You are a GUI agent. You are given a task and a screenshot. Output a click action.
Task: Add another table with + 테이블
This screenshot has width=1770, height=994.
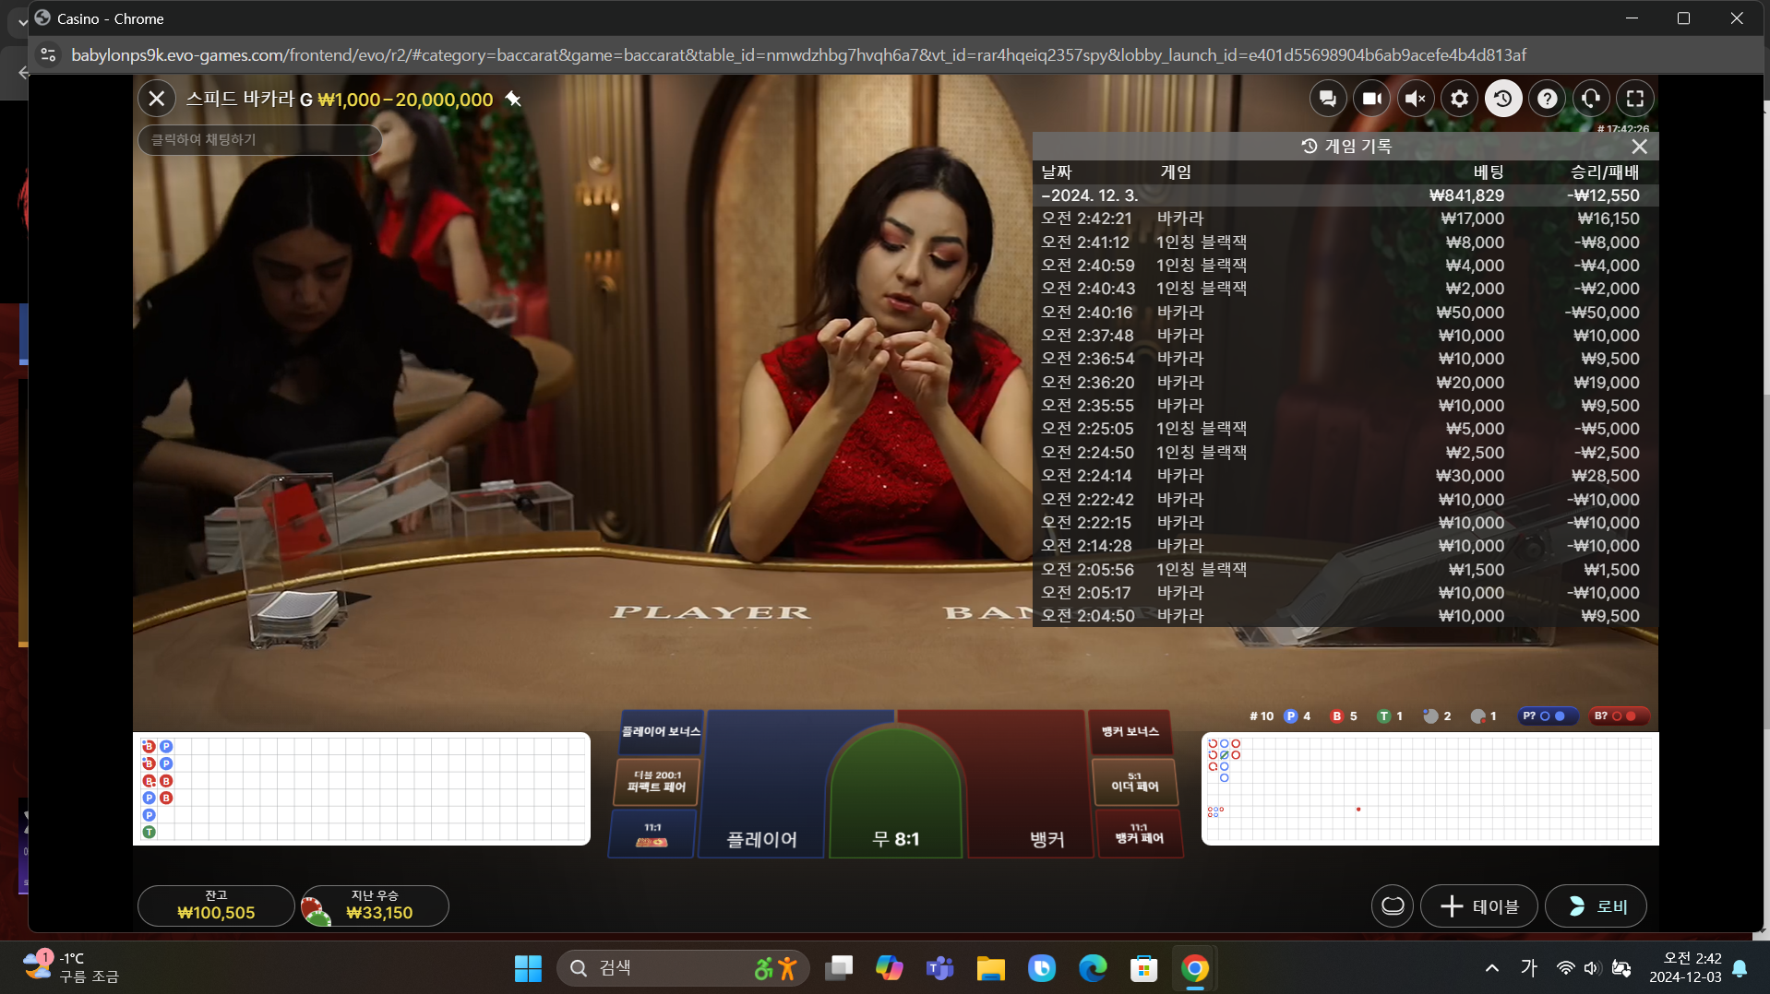1479,906
